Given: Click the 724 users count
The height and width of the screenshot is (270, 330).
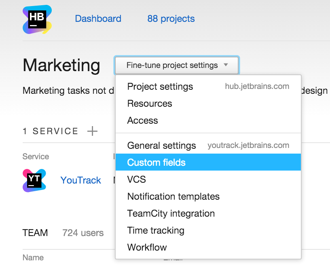Looking at the screenshot, I should (x=83, y=233).
